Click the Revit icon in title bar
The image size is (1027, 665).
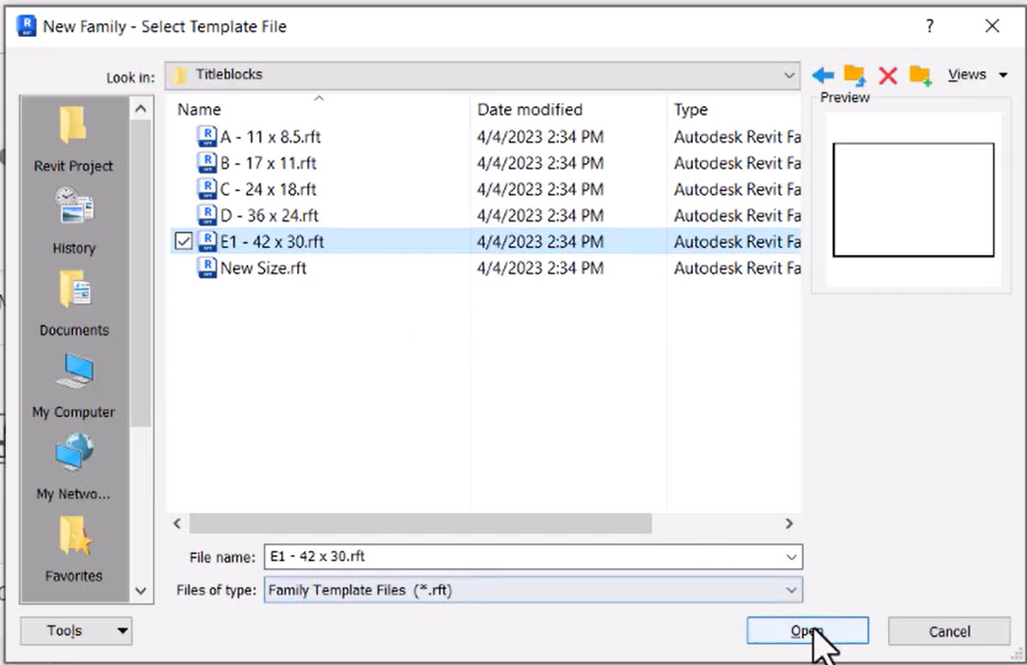pyautogui.click(x=27, y=27)
